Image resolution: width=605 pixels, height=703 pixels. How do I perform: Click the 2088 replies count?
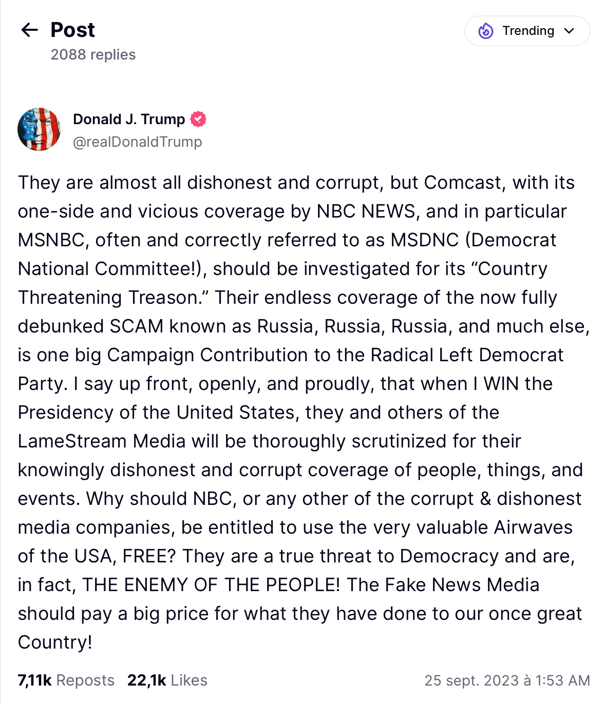[x=93, y=54]
